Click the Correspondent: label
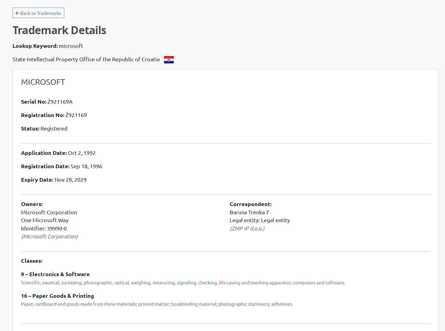 click(251, 204)
